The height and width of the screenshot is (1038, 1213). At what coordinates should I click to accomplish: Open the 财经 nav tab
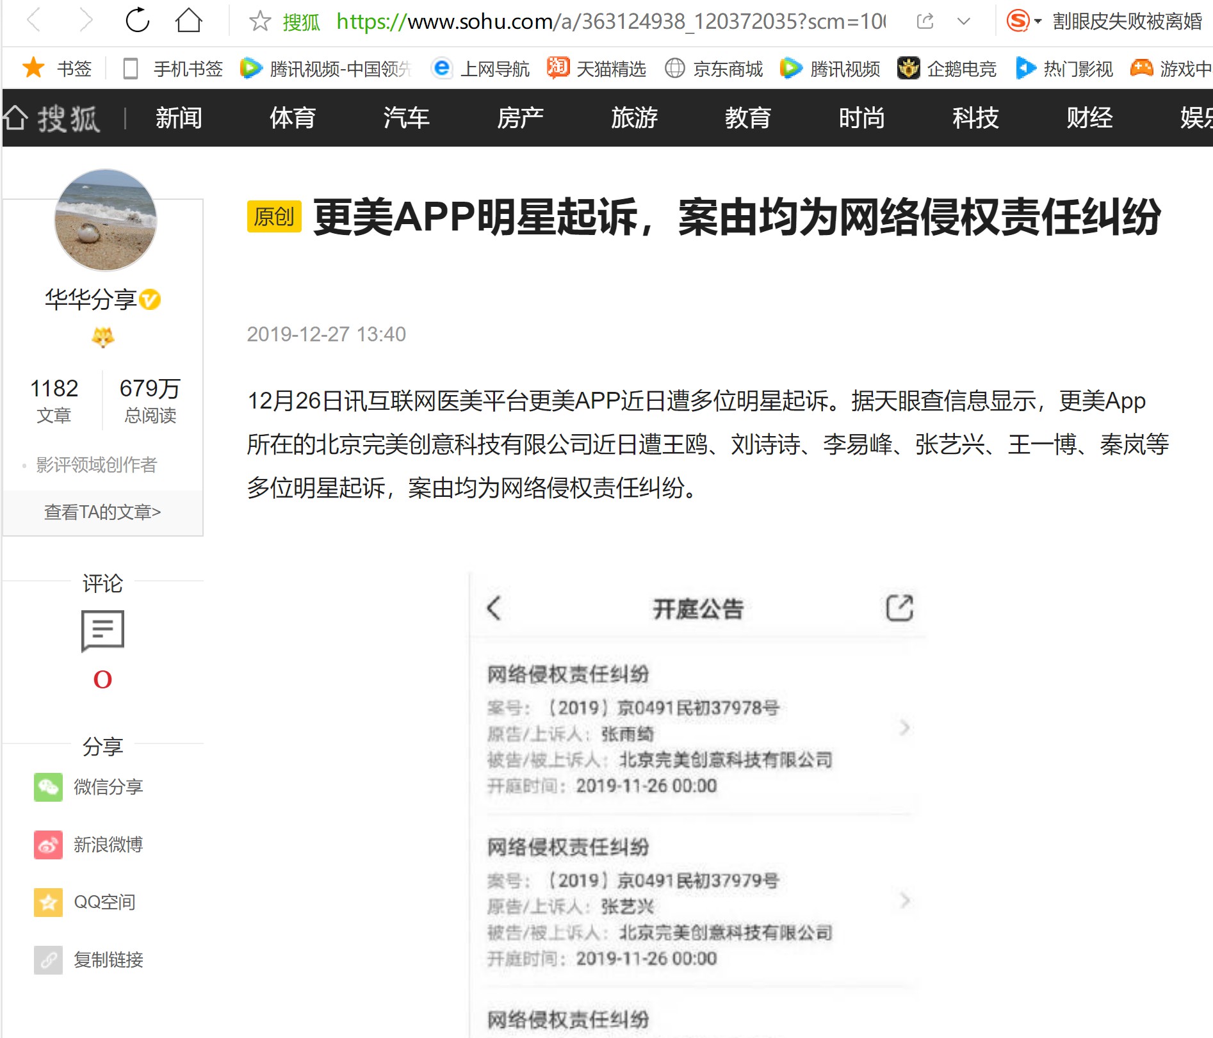click(x=1089, y=118)
